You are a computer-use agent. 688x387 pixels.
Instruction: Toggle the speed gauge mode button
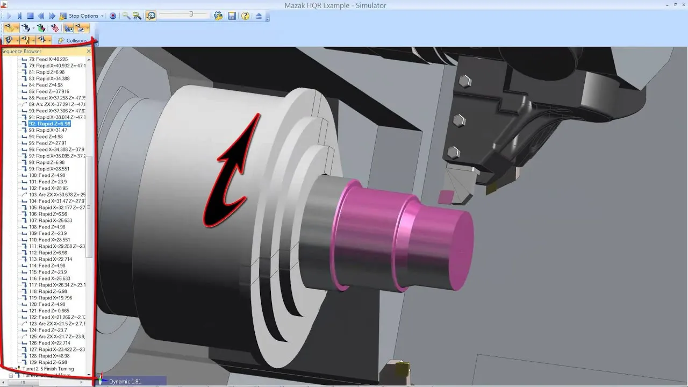151,16
